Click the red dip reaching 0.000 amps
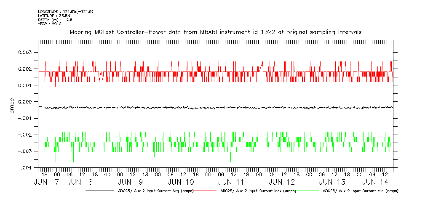 tap(55, 100)
